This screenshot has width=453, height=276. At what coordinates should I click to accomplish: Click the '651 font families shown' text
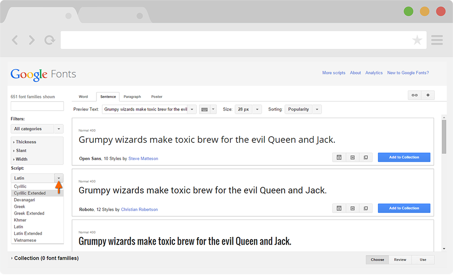click(33, 97)
